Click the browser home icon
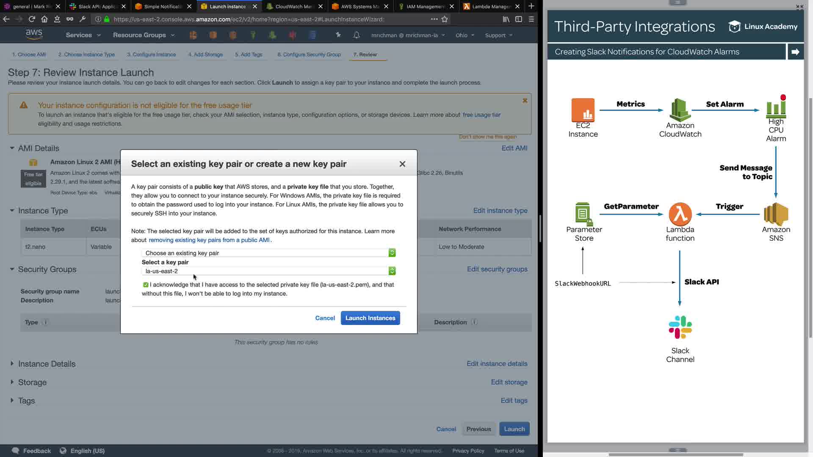 pyautogui.click(x=44, y=19)
